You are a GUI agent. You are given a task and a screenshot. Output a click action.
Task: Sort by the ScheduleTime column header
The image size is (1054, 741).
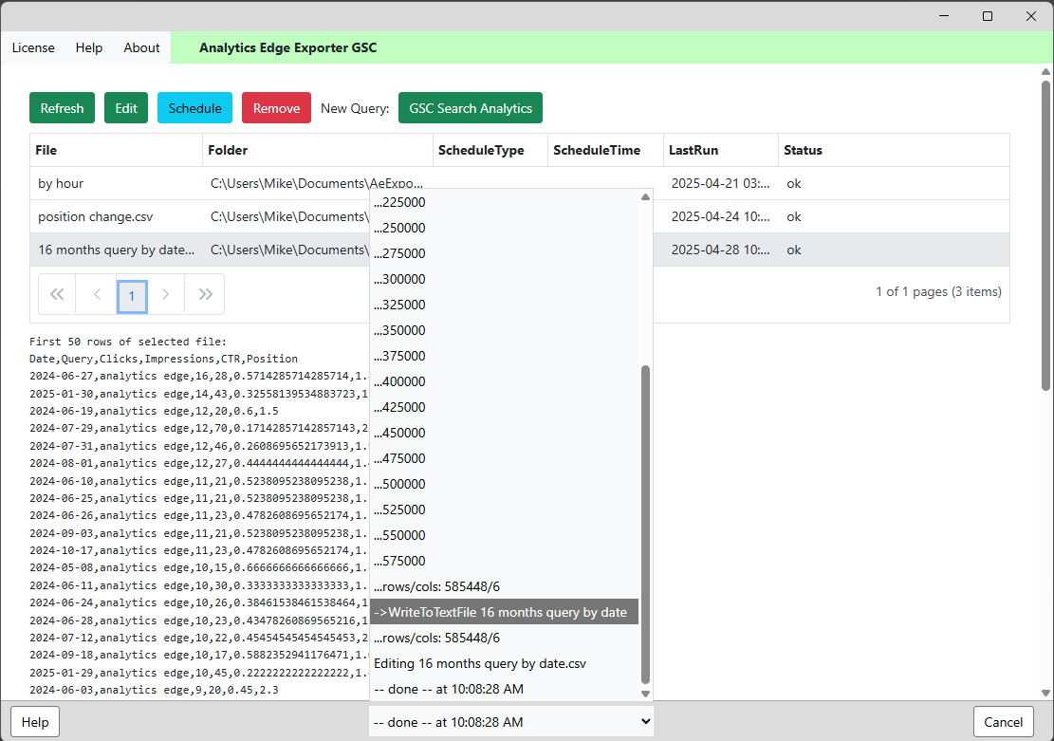tap(605, 150)
